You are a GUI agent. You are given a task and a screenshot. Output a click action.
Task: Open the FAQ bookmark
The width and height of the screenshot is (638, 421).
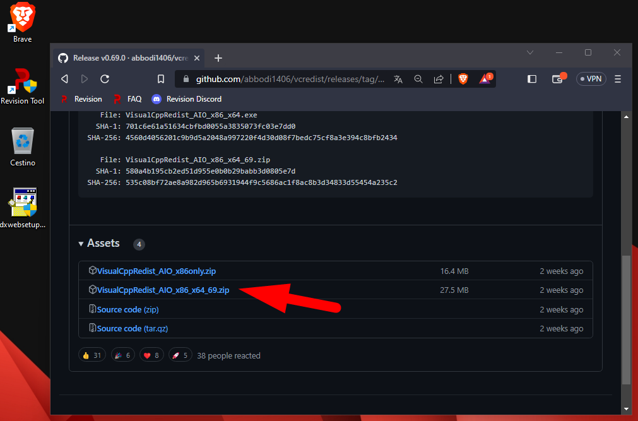[x=127, y=99]
